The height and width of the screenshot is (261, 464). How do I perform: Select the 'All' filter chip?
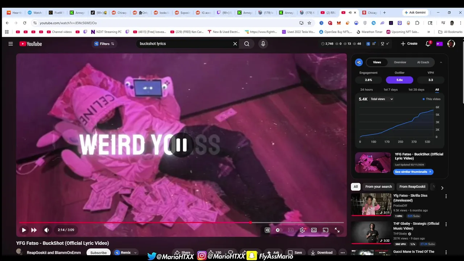(356, 187)
